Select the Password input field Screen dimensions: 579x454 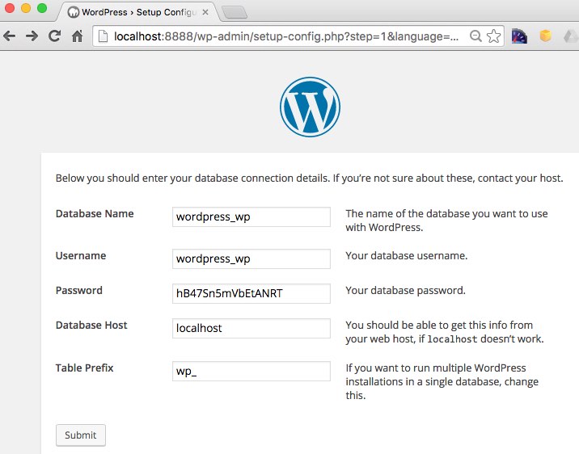[251, 293]
